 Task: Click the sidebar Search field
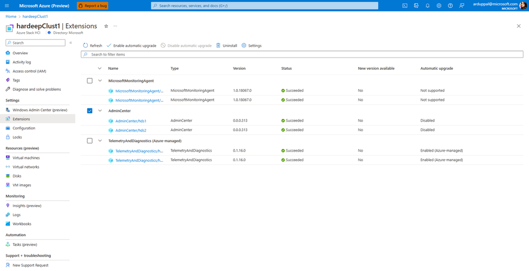point(35,43)
